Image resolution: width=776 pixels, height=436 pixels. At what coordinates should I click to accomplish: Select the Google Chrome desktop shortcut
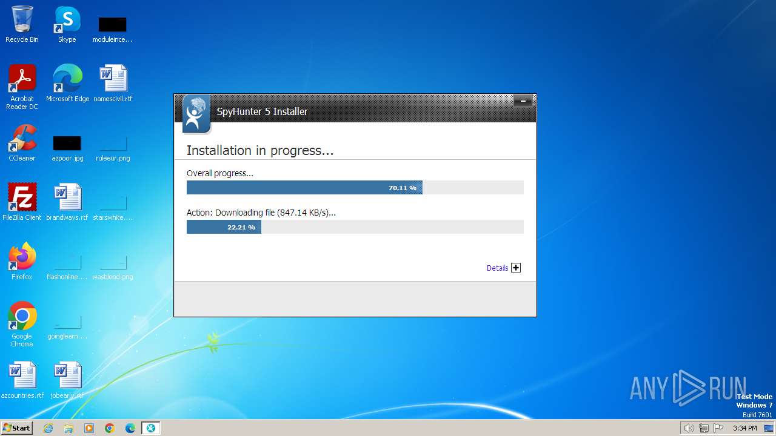(22, 325)
